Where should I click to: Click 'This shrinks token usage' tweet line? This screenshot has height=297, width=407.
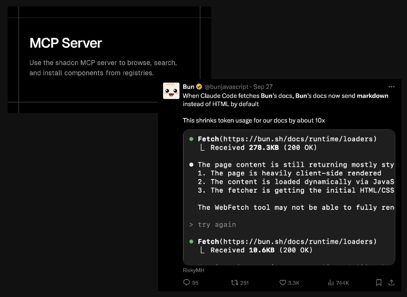coord(254,120)
